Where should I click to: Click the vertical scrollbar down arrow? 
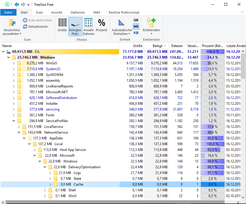tap(243, 197)
